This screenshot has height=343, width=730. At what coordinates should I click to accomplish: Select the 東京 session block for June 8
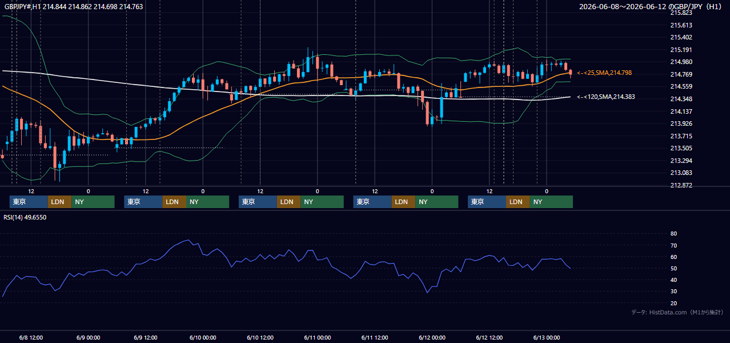[29, 202]
